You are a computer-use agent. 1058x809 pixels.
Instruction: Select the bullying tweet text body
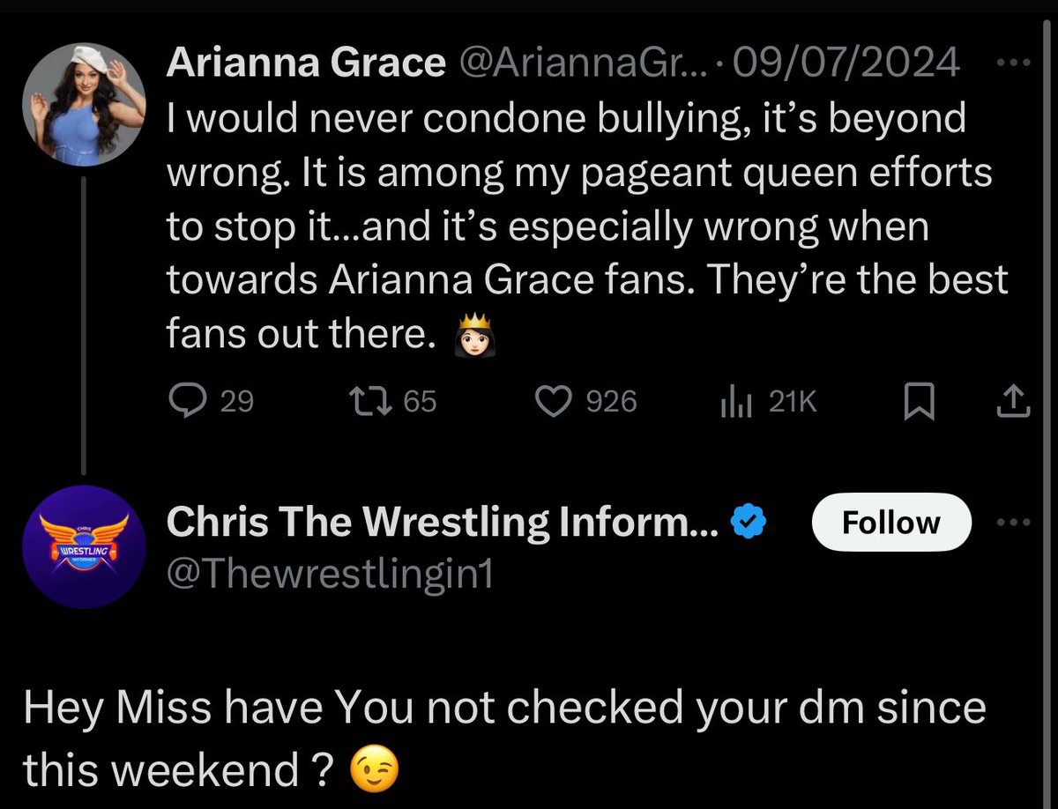click(586, 226)
